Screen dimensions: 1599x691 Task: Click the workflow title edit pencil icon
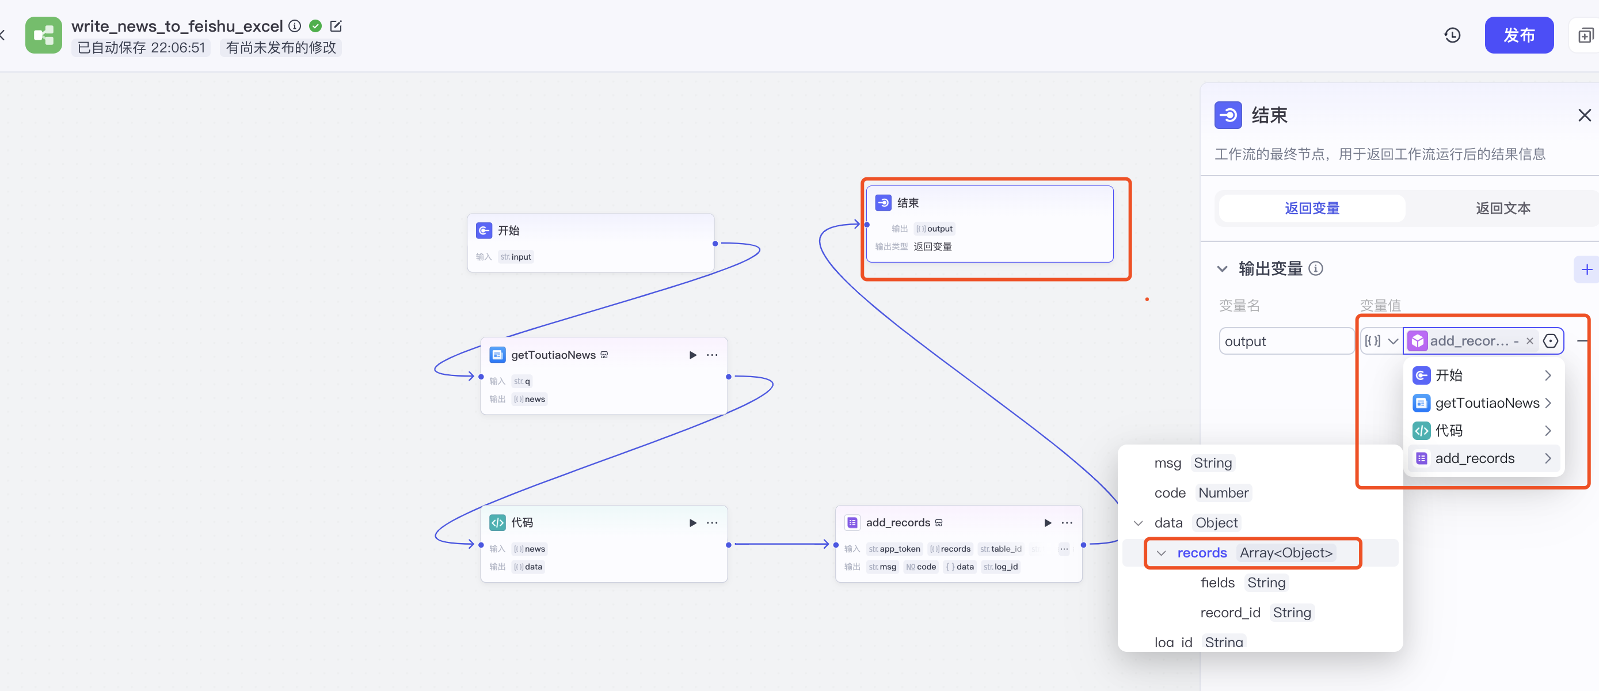[x=336, y=26]
